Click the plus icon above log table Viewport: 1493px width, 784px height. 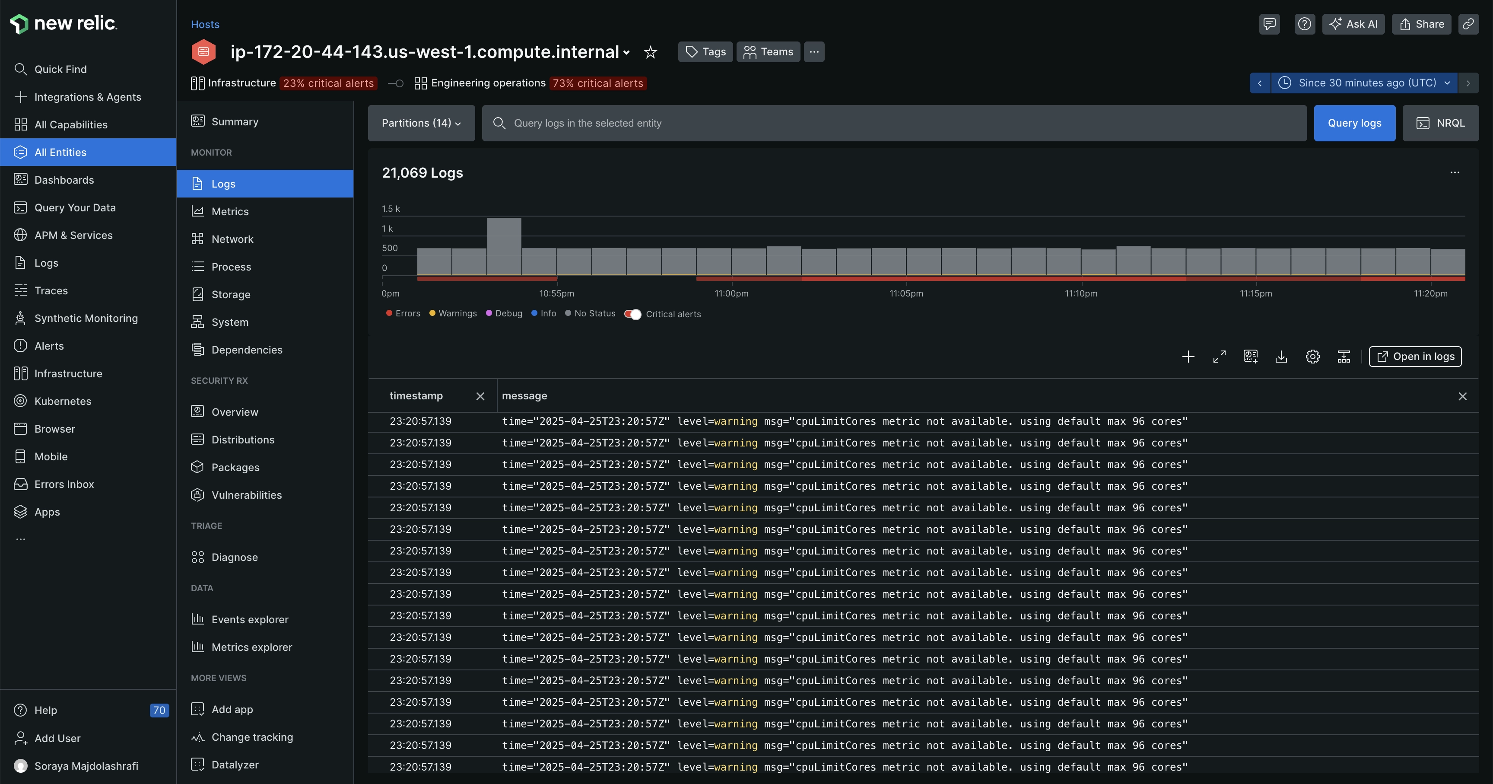1188,357
